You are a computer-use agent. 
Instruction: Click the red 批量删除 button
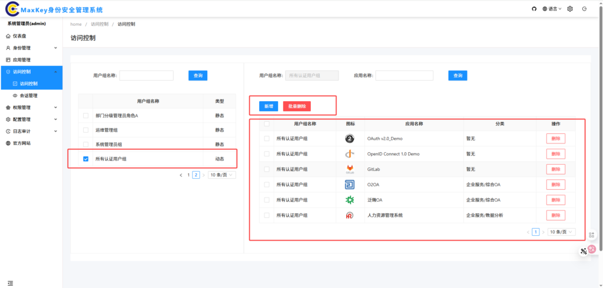pos(297,106)
